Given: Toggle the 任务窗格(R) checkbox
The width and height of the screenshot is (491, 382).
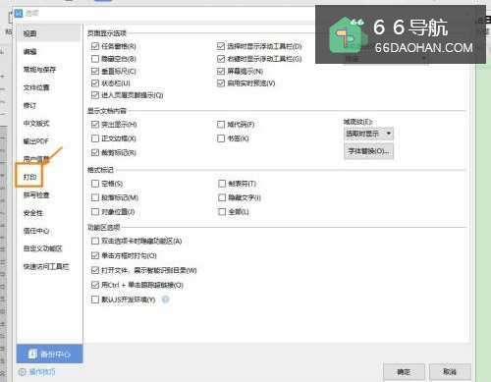Looking at the screenshot, I should coord(95,46).
